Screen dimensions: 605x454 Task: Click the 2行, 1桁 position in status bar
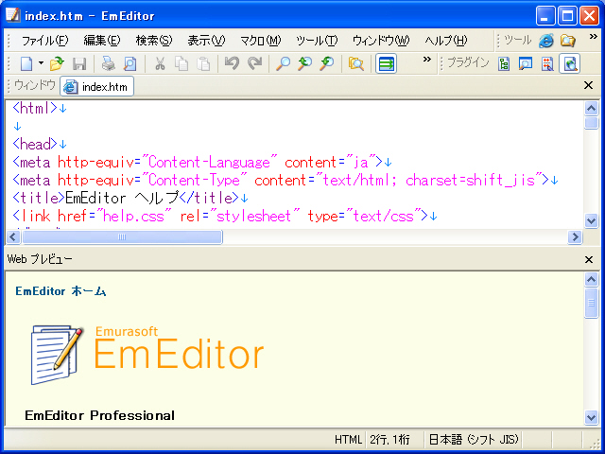(389, 439)
